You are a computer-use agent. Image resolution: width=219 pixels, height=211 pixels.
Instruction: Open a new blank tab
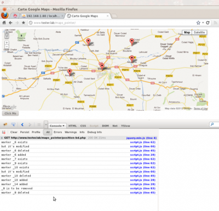point(114,16)
